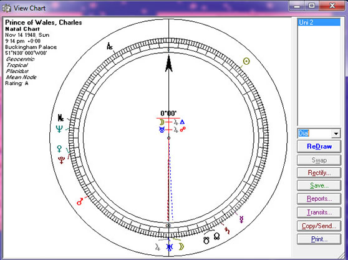The image size is (348, 260).
Task: Select the Venus symbol on the dial
Action: tap(59, 148)
